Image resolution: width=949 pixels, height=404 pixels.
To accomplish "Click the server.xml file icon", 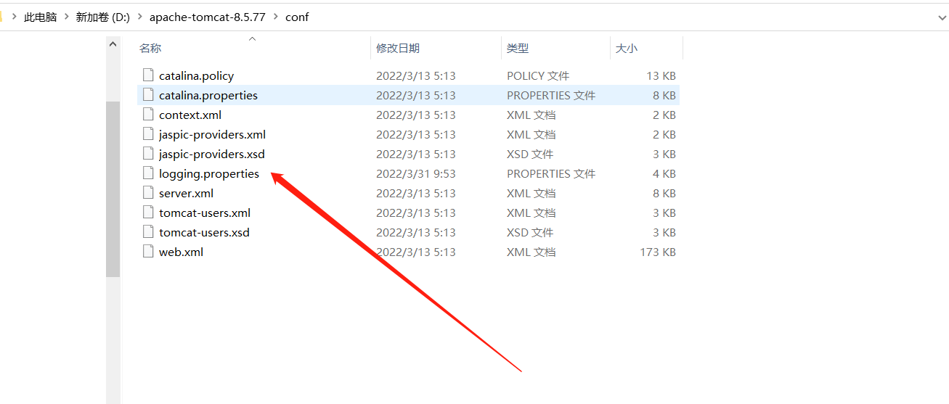I will [x=148, y=193].
